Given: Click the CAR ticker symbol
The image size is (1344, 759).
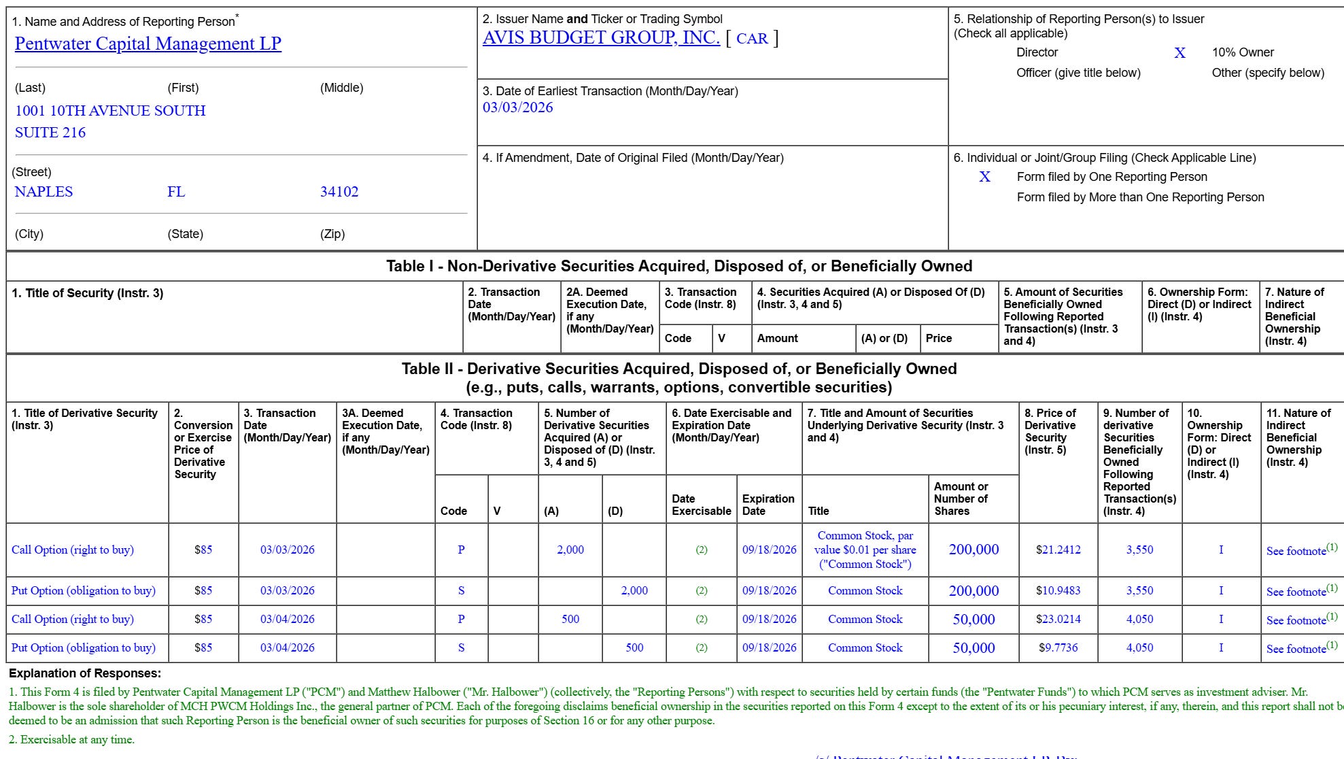Looking at the screenshot, I should (752, 39).
